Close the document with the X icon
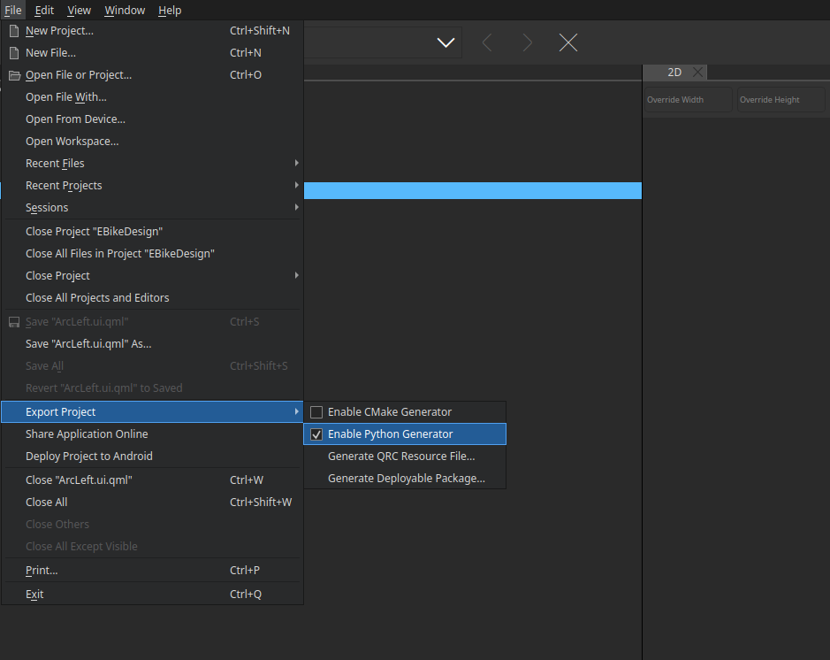Viewport: 830px width, 660px height. [568, 42]
